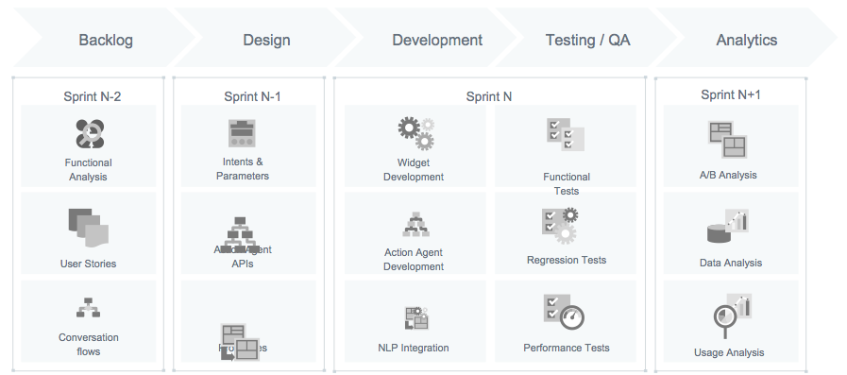
Task: Open the Analytics stage arrow
Action: point(747,38)
